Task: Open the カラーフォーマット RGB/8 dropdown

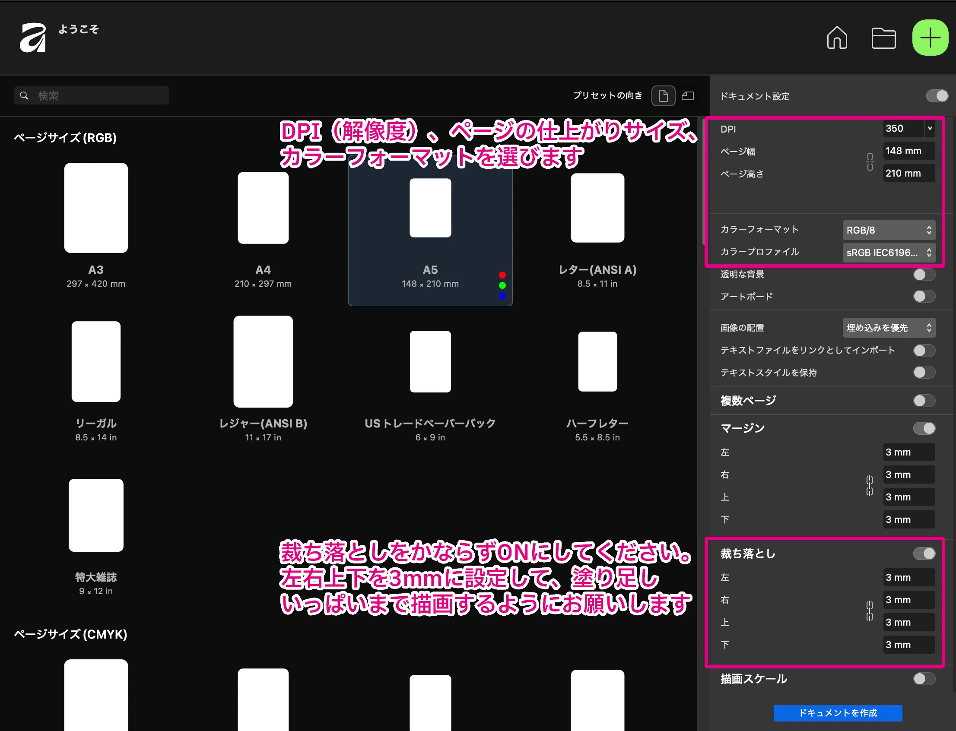Action: tap(889, 230)
